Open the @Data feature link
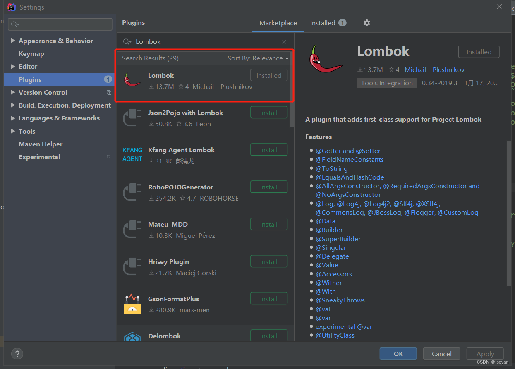Viewport: 515px width, 369px height. pyautogui.click(x=326, y=221)
